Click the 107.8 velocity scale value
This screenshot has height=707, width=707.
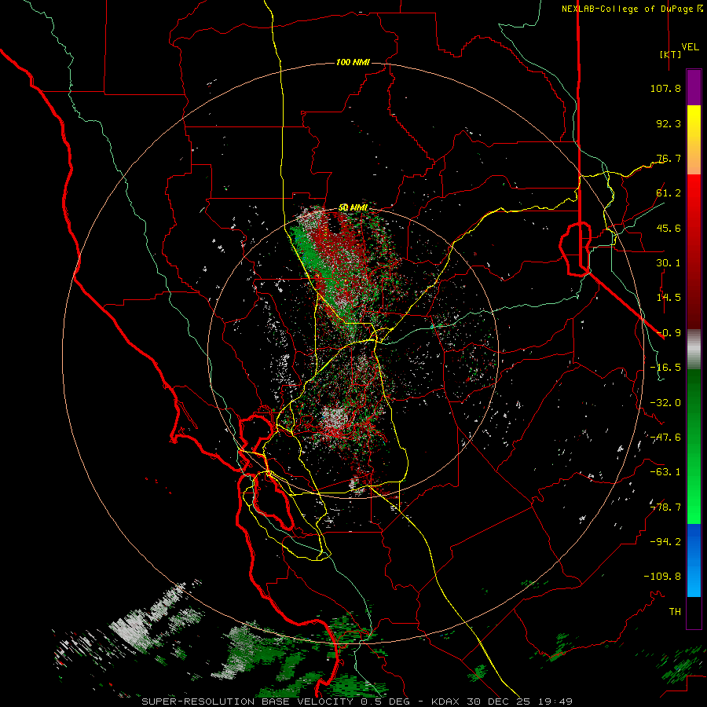(665, 88)
